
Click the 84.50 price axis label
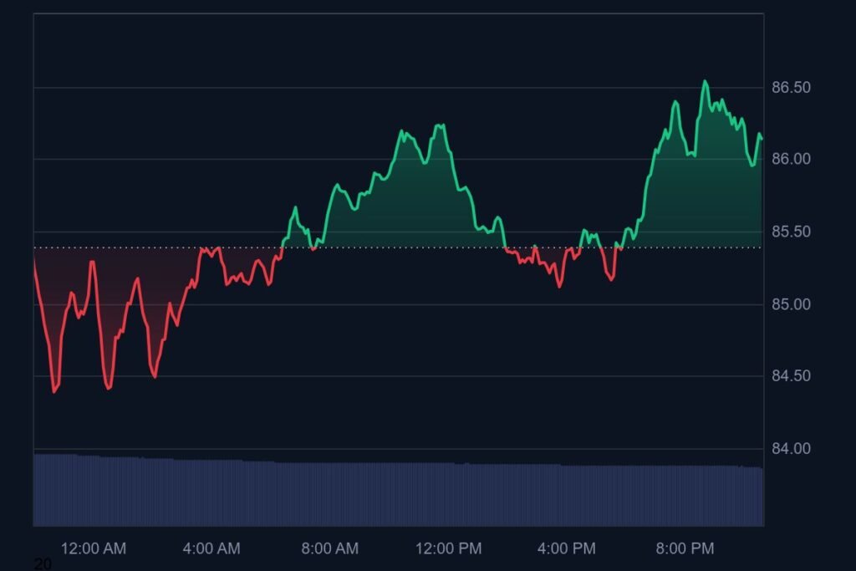(x=791, y=376)
